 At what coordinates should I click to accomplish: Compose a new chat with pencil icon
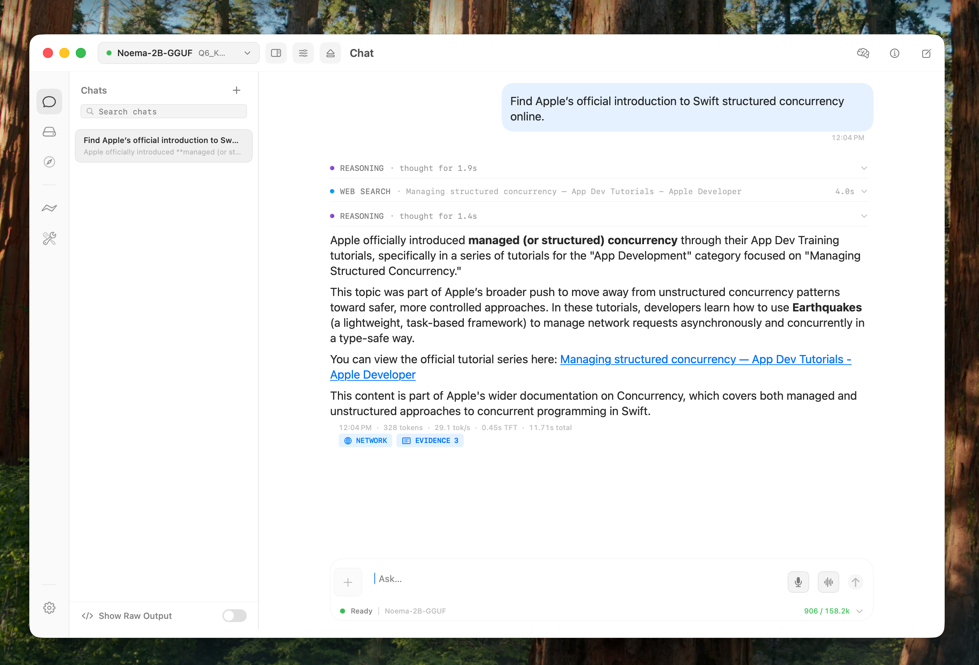coord(926,53)
